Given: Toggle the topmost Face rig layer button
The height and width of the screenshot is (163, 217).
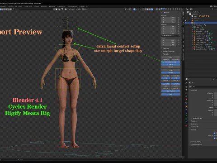Looking at the screenshot, I should (x=171, y=58).
